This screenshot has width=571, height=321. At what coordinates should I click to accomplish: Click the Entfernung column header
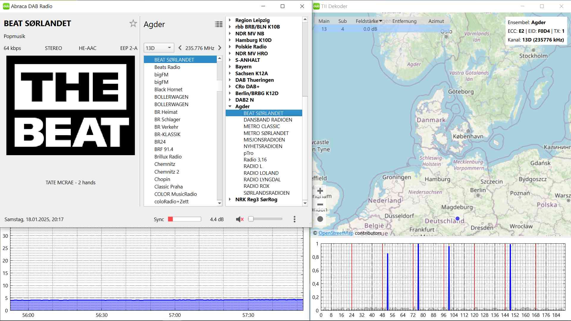point(404,21)
